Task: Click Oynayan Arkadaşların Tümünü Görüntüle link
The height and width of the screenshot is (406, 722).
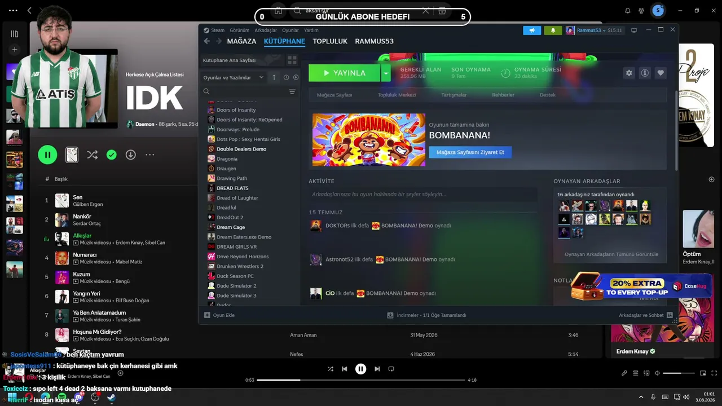Action: click(611, 254)
